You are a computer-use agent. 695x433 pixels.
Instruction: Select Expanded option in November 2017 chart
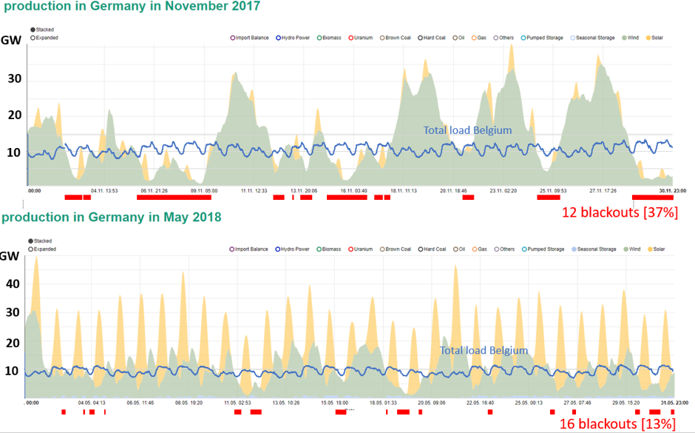pos(44,38)
